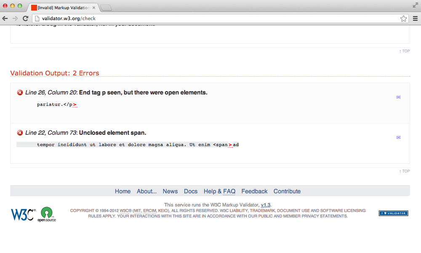Click the page reload icon
This screenshot has width=421, height=253.
tap(26, 18)
